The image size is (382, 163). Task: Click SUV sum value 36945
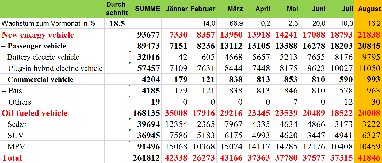coord(148,136)
